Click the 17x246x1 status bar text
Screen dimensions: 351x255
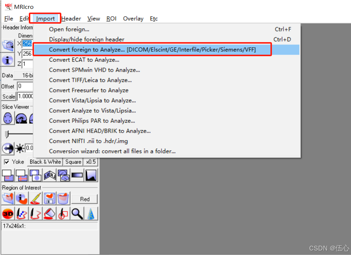tap(14, 226)
